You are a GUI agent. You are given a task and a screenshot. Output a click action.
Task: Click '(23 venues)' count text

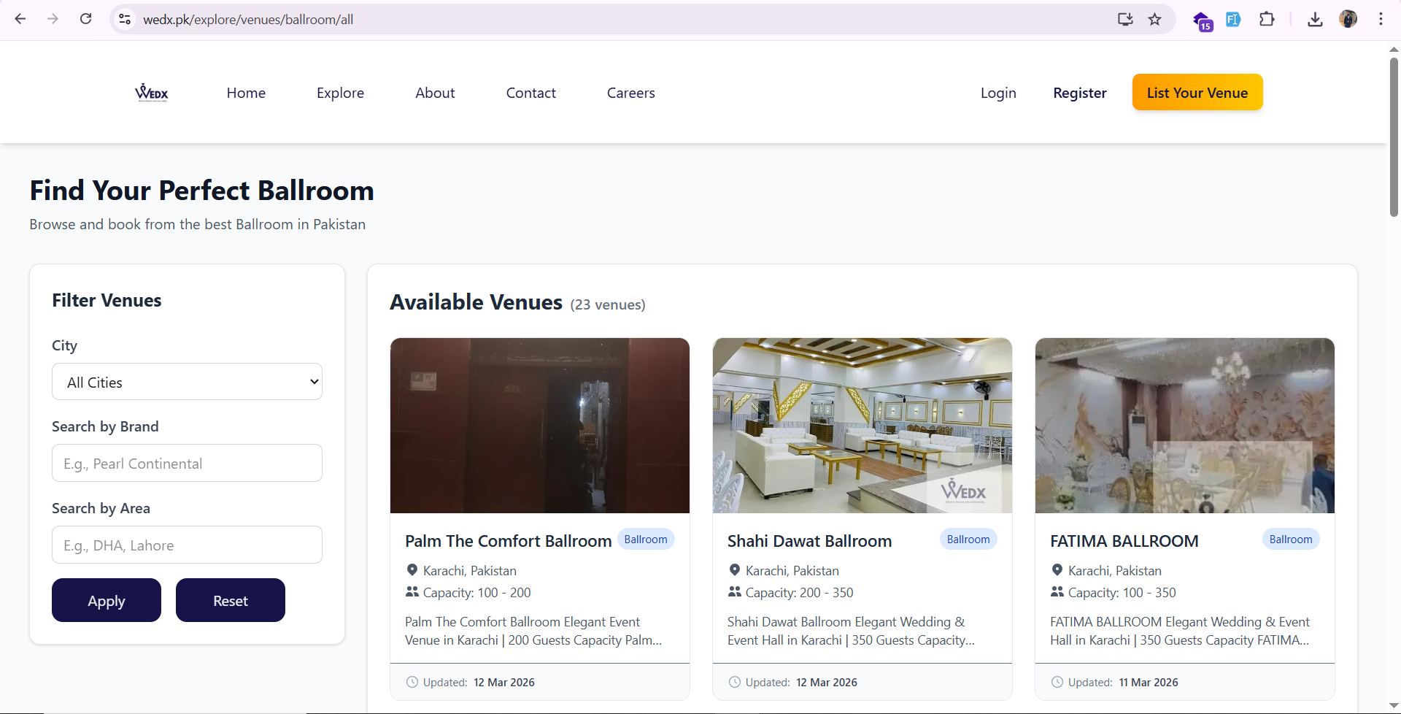tap(608, 304)
